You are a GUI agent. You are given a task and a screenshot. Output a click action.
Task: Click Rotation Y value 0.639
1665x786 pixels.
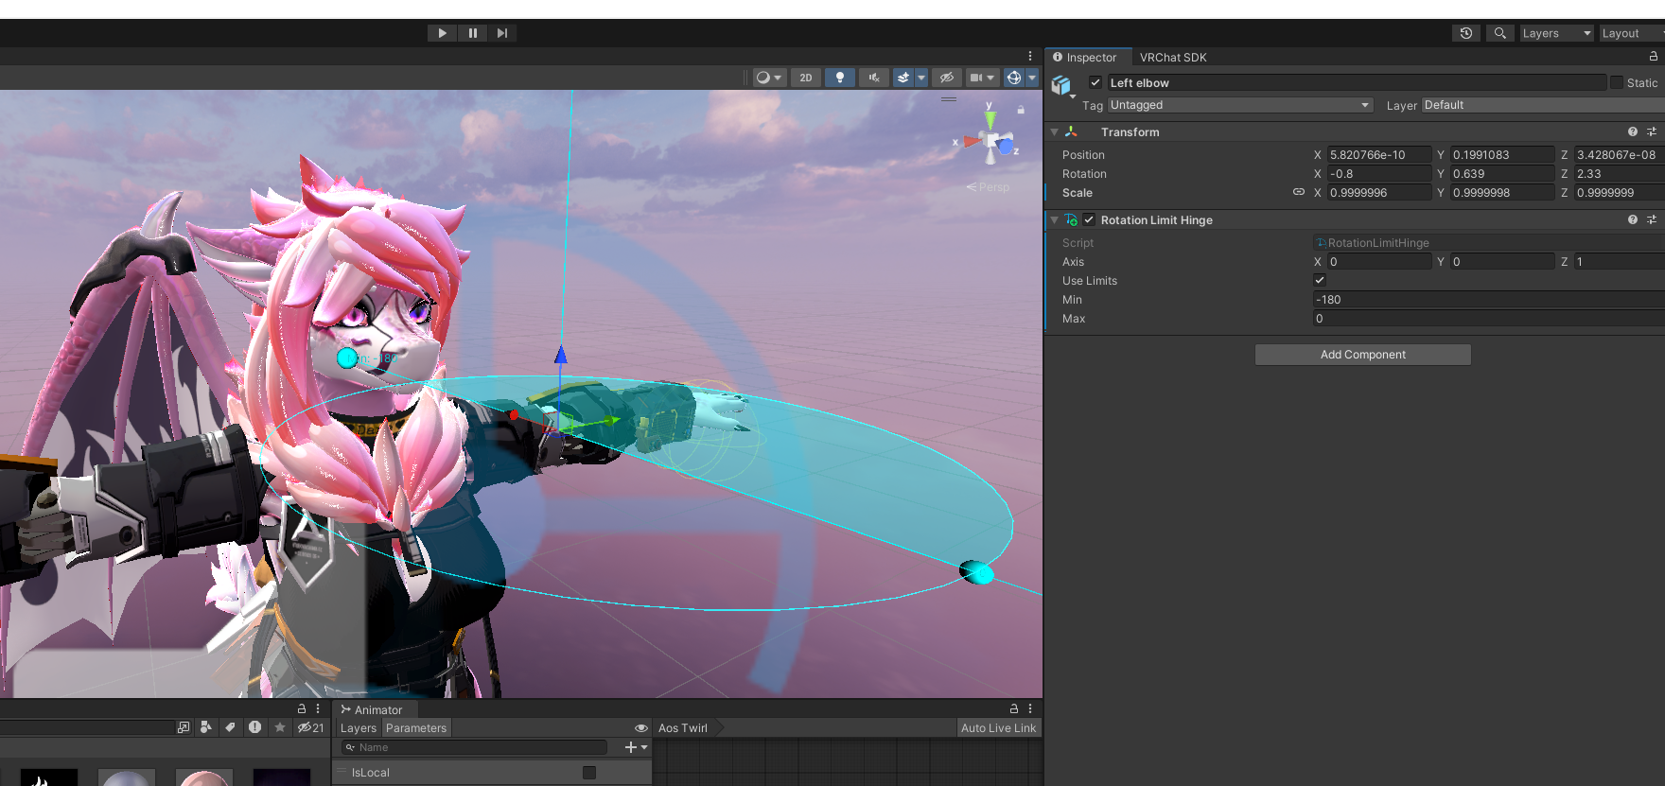coord(1502,174)
